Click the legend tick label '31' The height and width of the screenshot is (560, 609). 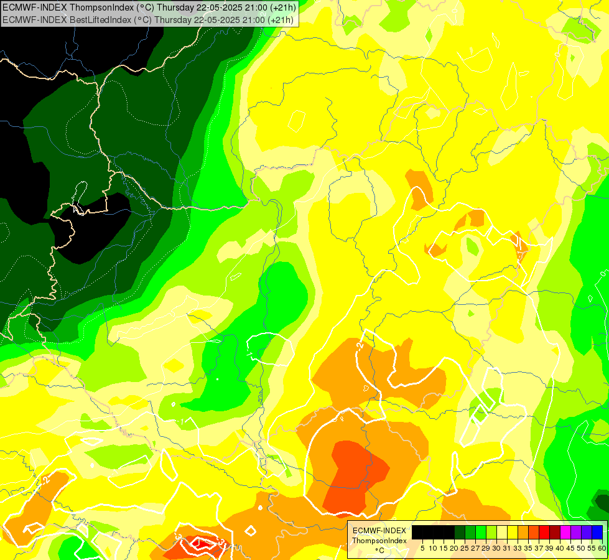[507, 548]
